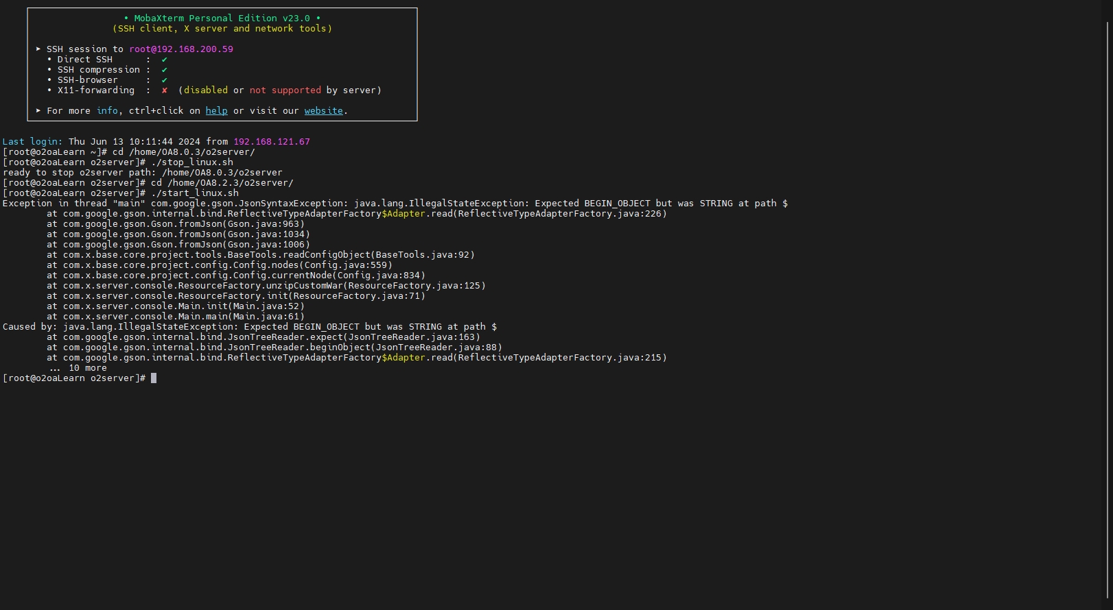Click the blinking cursor at the last prompt

coord(154,378)
